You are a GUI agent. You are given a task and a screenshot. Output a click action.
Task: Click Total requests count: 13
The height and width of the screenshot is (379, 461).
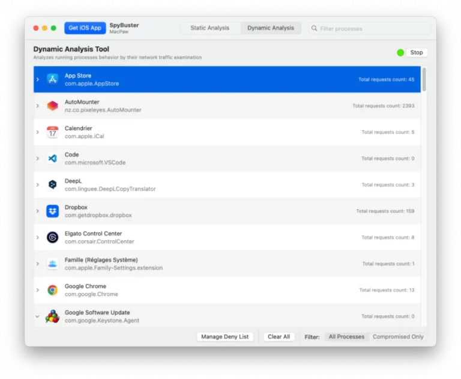coord(387,290)
